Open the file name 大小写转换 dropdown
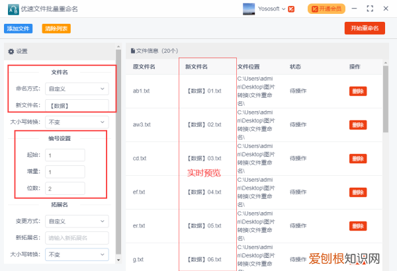 click(x=77, y=122)
